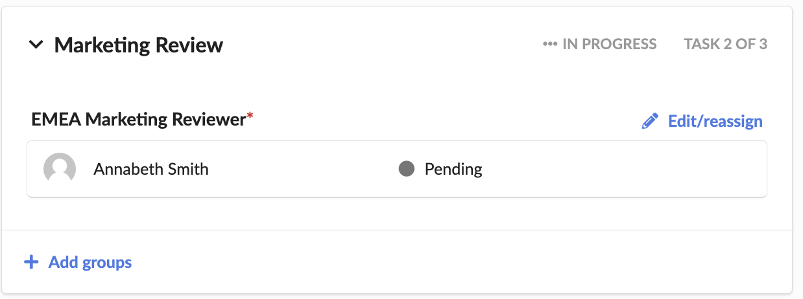Click the gray Pending status dot
The image size is (803, 299).
tap(406, 170)
